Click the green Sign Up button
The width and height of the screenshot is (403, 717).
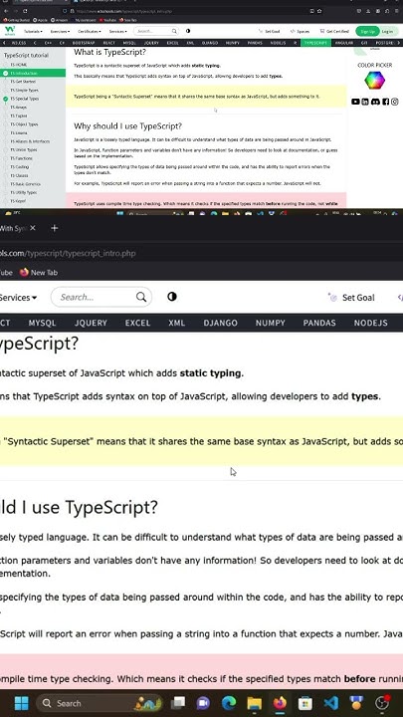click(367, 31)
